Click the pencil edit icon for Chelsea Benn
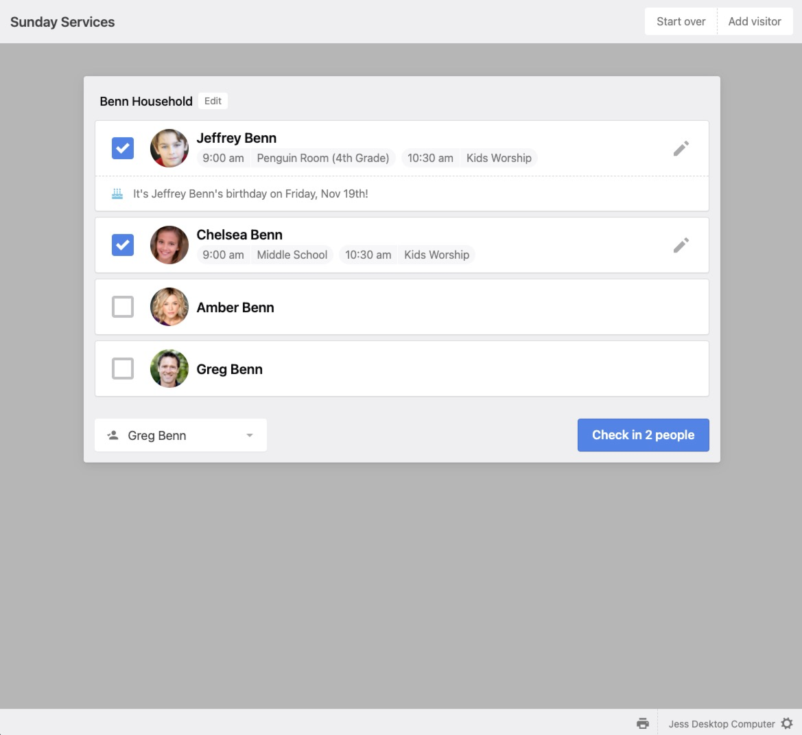Screen dimensions: 802x735 [681, 245]
